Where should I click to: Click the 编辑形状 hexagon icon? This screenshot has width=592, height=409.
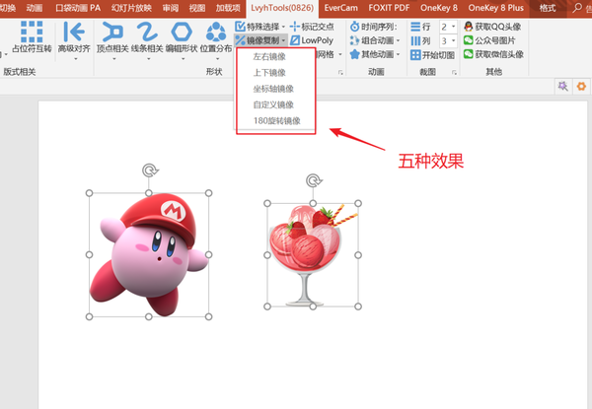tap(182, 32)
